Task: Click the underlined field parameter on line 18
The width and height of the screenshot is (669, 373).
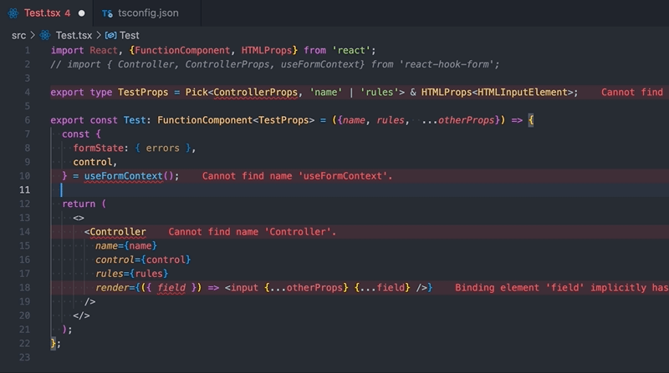Action: point(171,288)
